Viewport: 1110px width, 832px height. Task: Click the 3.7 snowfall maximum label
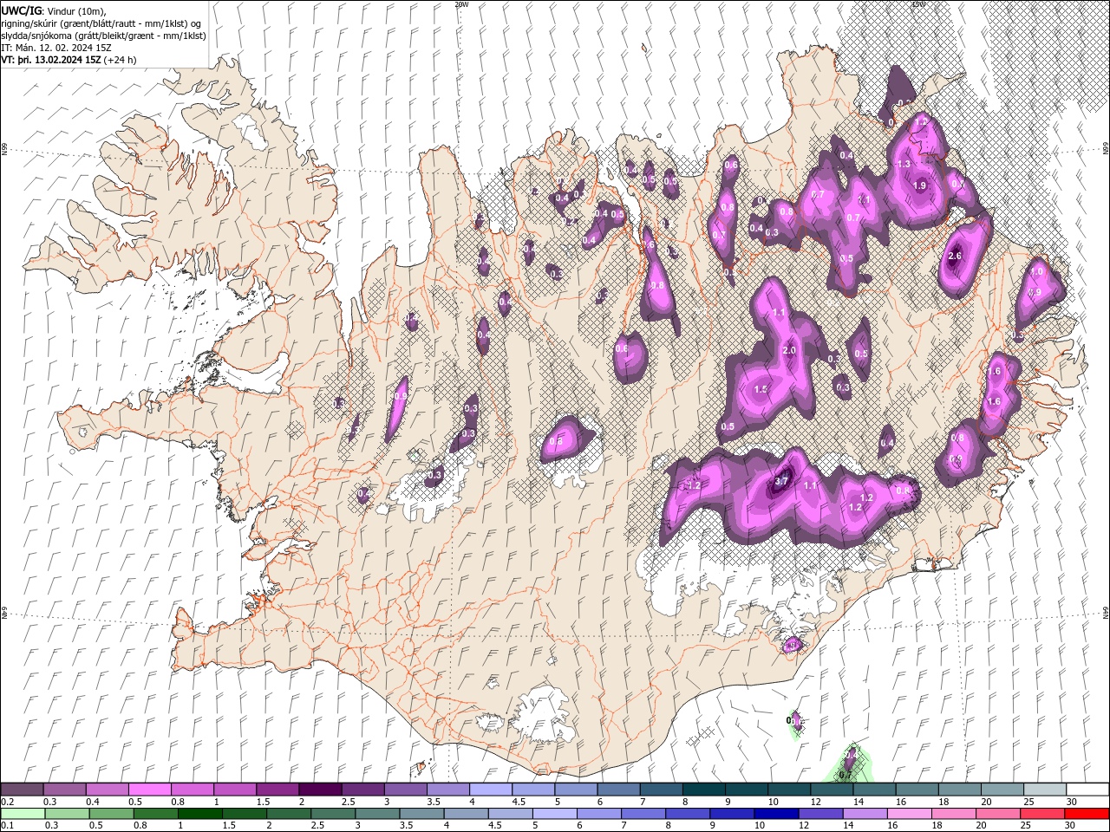click(x=781, y=481)
